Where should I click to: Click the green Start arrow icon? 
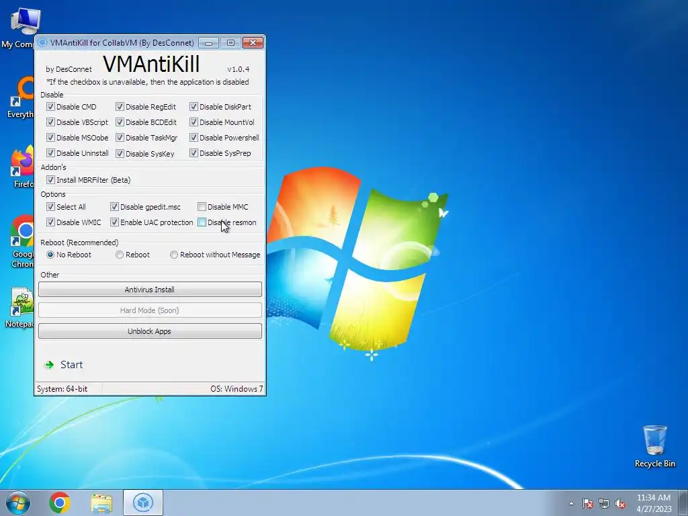49,365
